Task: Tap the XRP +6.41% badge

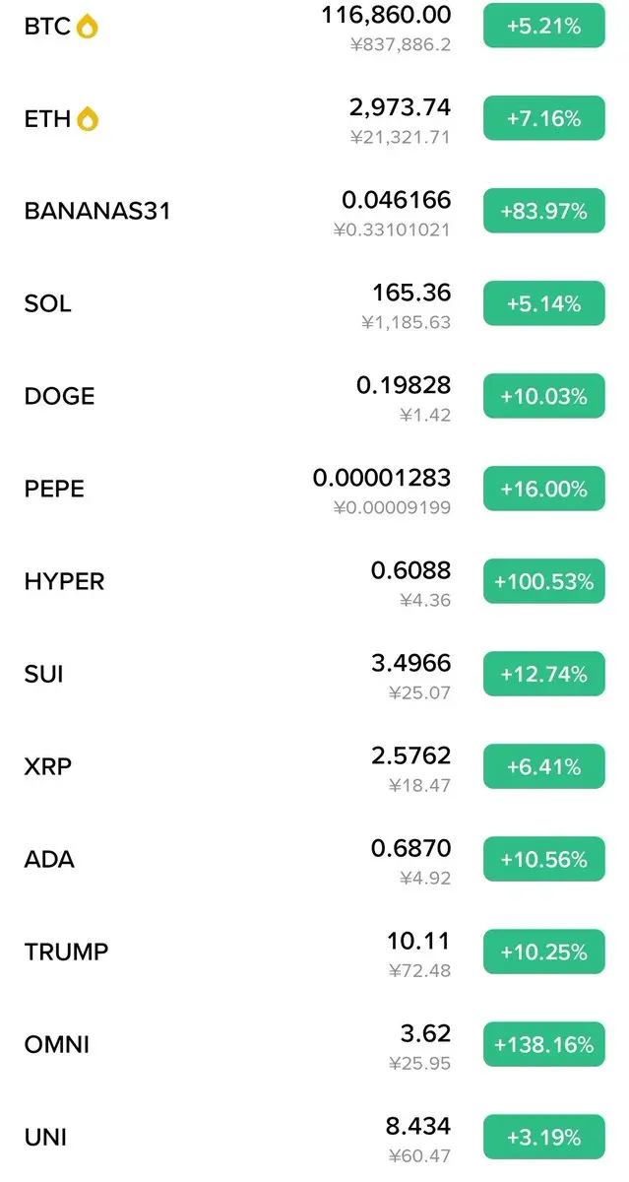Action: [x=543, y=767]
